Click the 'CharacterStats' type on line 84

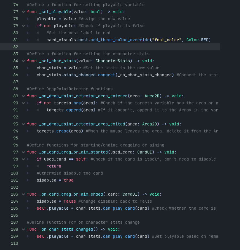[x=113, y=61]
